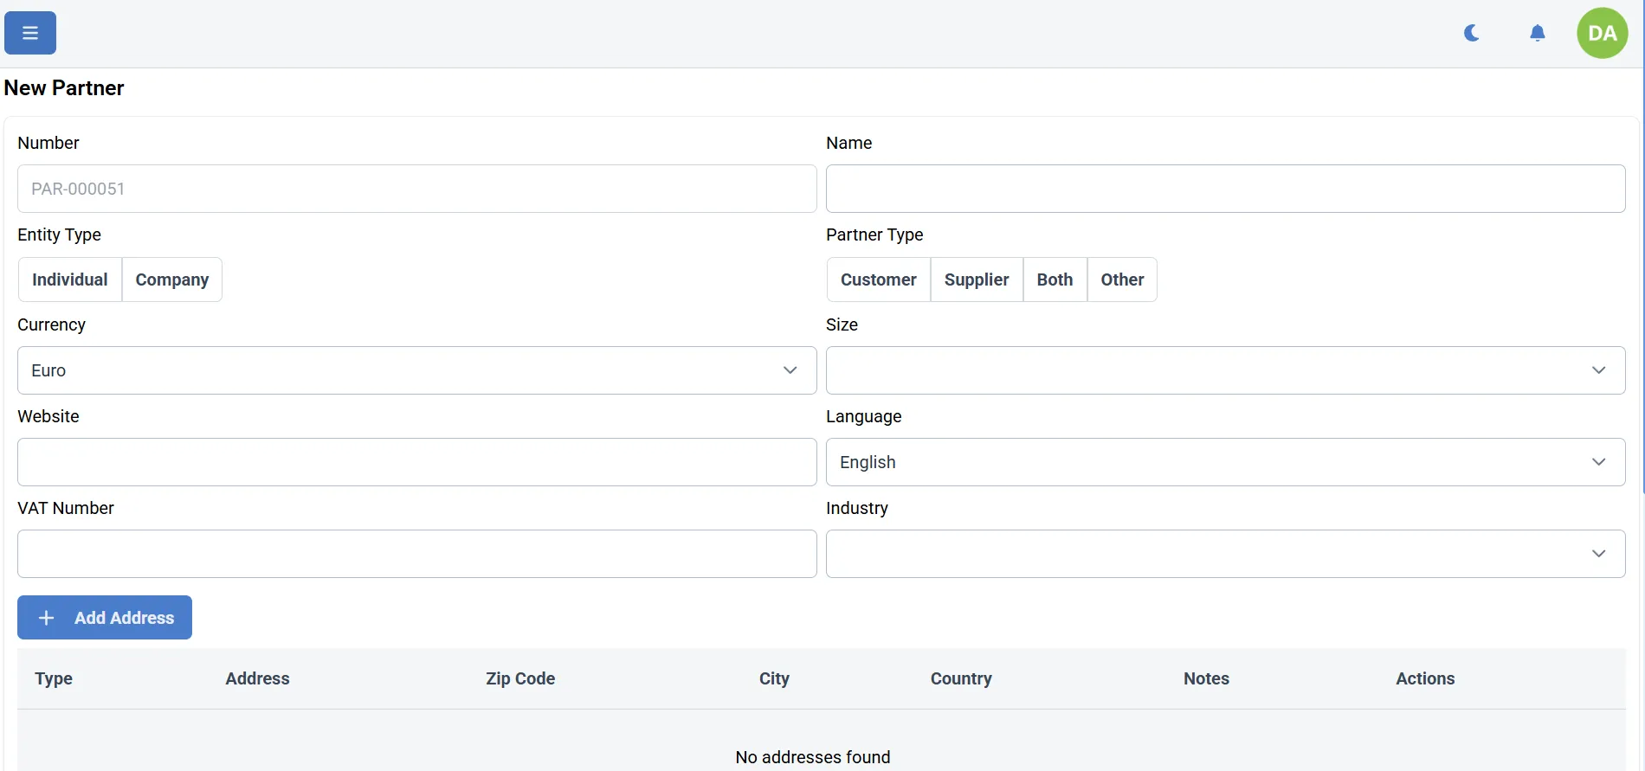Open the DA user avatar menu
Image resolution: width=1645 pixels, height=771 pixels.
[x=1602, y=33]
